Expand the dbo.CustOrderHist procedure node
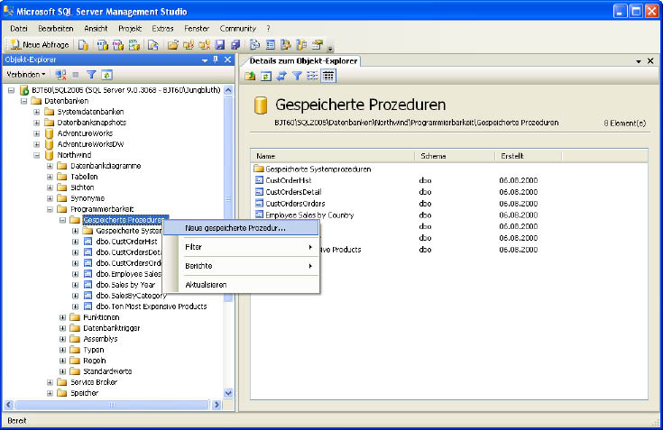This screenshot has width=663, height=430. (75, 242)
